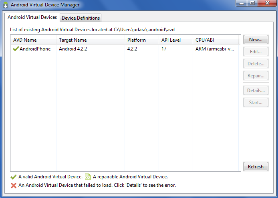
Task: Click the Edit... button
Action: (256, 52)
